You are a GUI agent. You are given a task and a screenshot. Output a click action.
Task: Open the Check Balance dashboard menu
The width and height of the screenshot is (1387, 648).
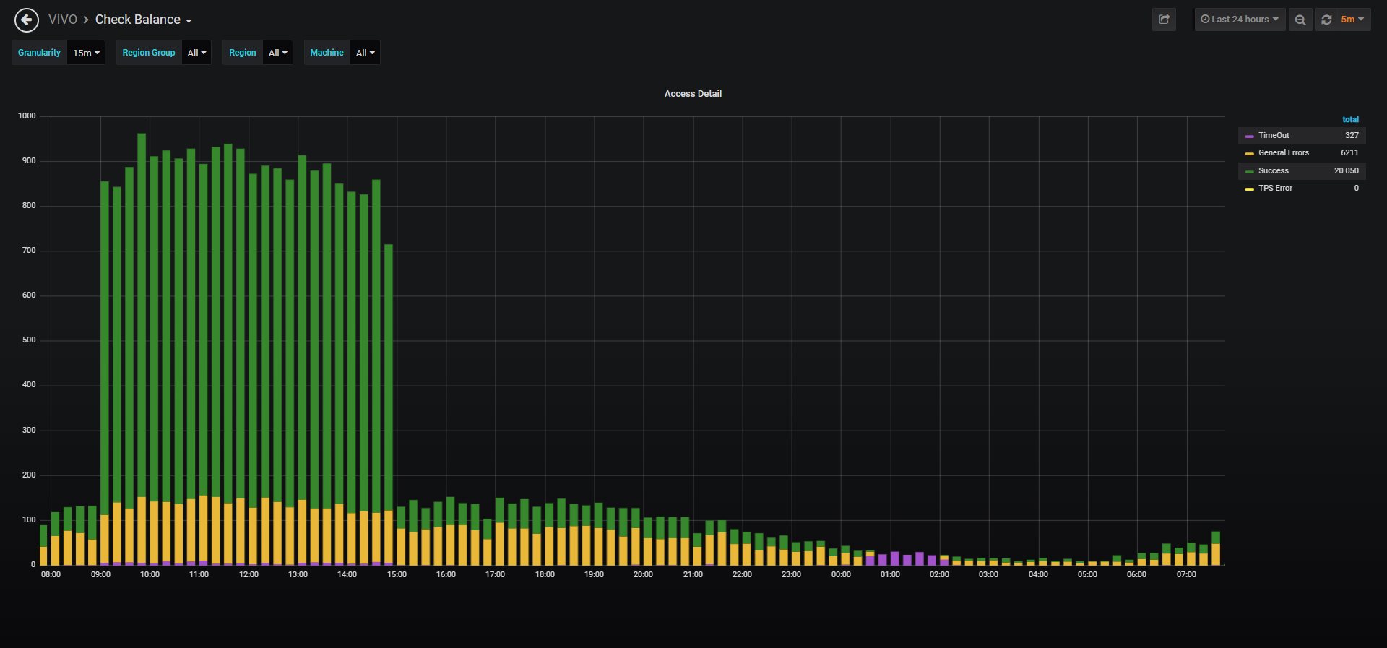(x=143, y=20)
